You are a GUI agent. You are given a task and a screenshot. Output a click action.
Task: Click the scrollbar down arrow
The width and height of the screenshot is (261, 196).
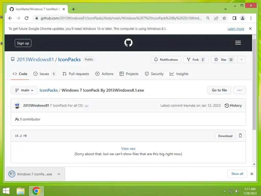tap(254, 164)
